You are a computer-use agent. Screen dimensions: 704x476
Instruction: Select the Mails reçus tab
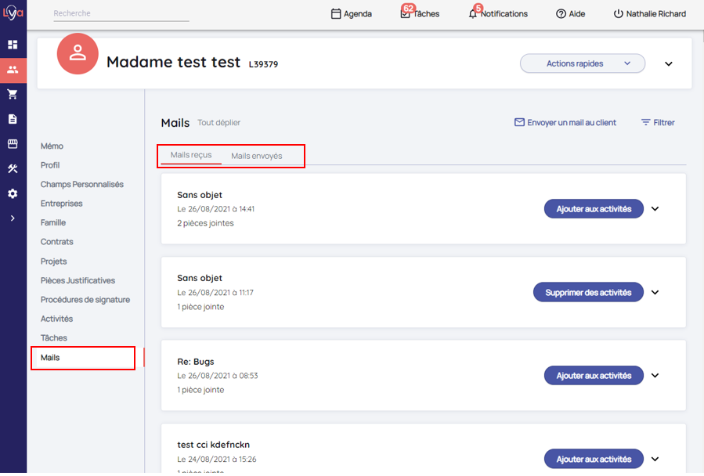(x=191, y=155)
